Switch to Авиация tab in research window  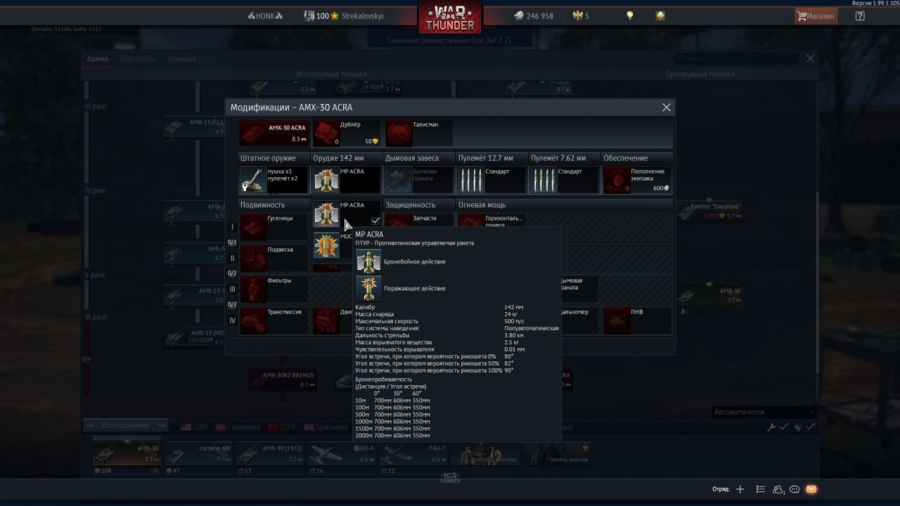pos(181,59)
